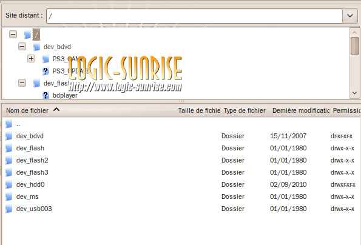The image size is (361, 245).
Task: Expand the PS3_GAME tree node
Action: coord(31,59)
